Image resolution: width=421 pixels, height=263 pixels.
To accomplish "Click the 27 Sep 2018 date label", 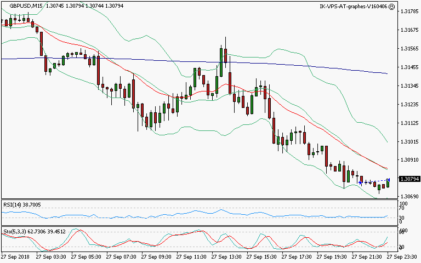I will [15, 256].
